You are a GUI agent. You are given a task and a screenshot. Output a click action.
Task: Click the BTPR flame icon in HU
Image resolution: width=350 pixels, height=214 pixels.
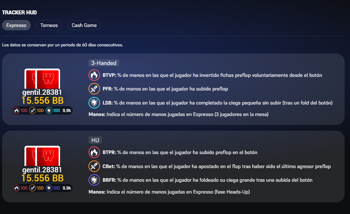[x=94, y=152]
